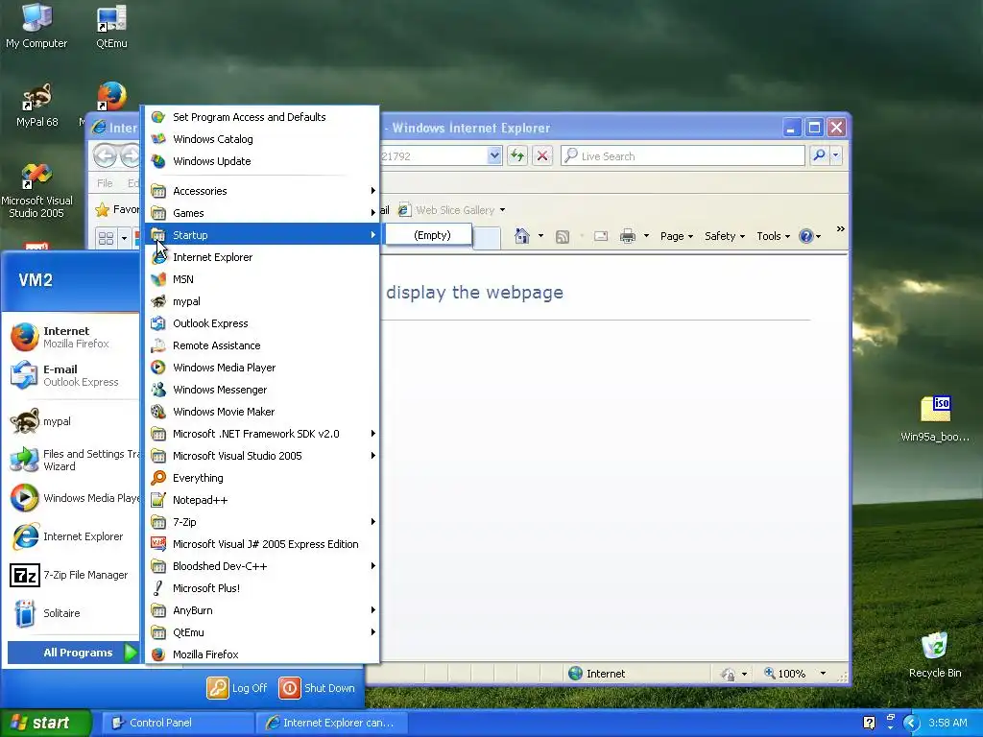Expand Bloodshed Dev-C++ folder
Screen dimensions: 983x737
click(x=262, y=566)
